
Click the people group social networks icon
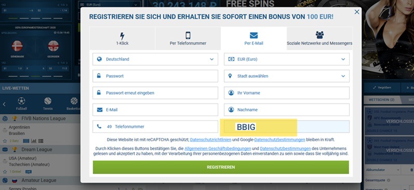pos(320,35)
